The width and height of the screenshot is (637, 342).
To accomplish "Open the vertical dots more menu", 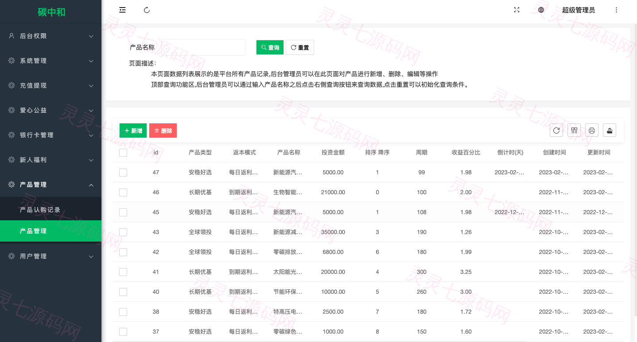I will [616, 10].
